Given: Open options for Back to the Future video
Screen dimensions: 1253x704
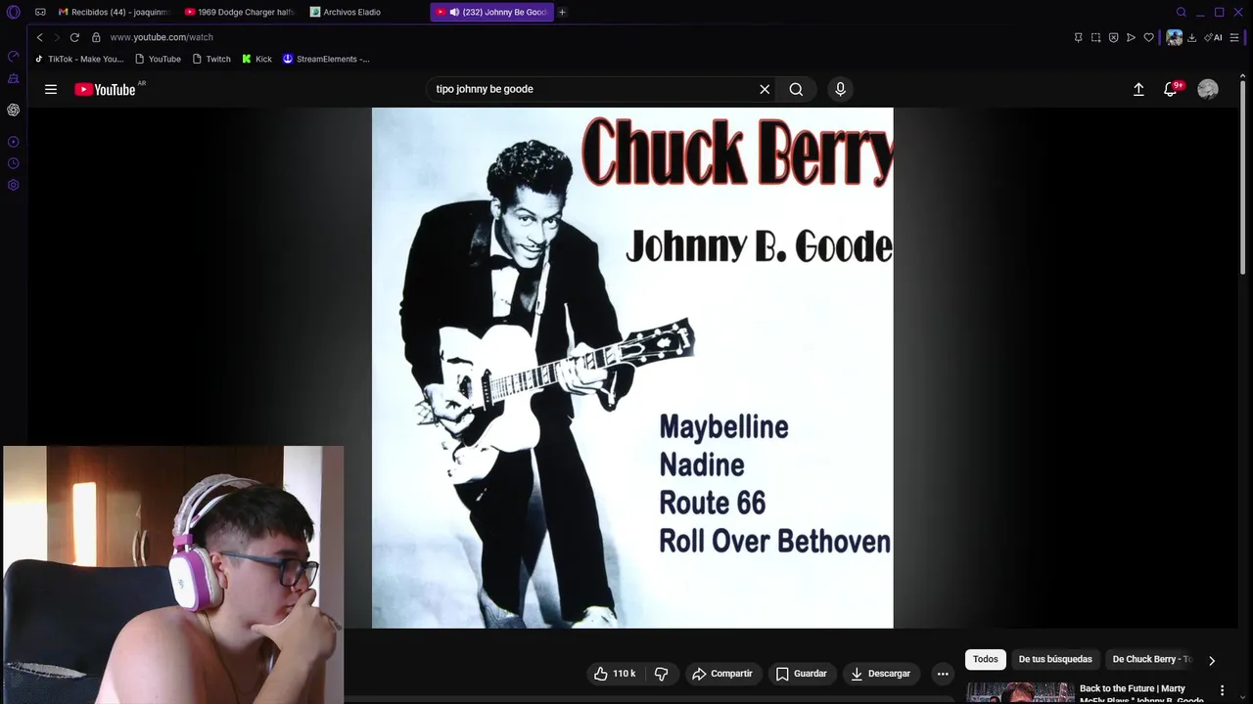Looking at the screenshot, I should pyautogui.click(x=1223, y=690).
